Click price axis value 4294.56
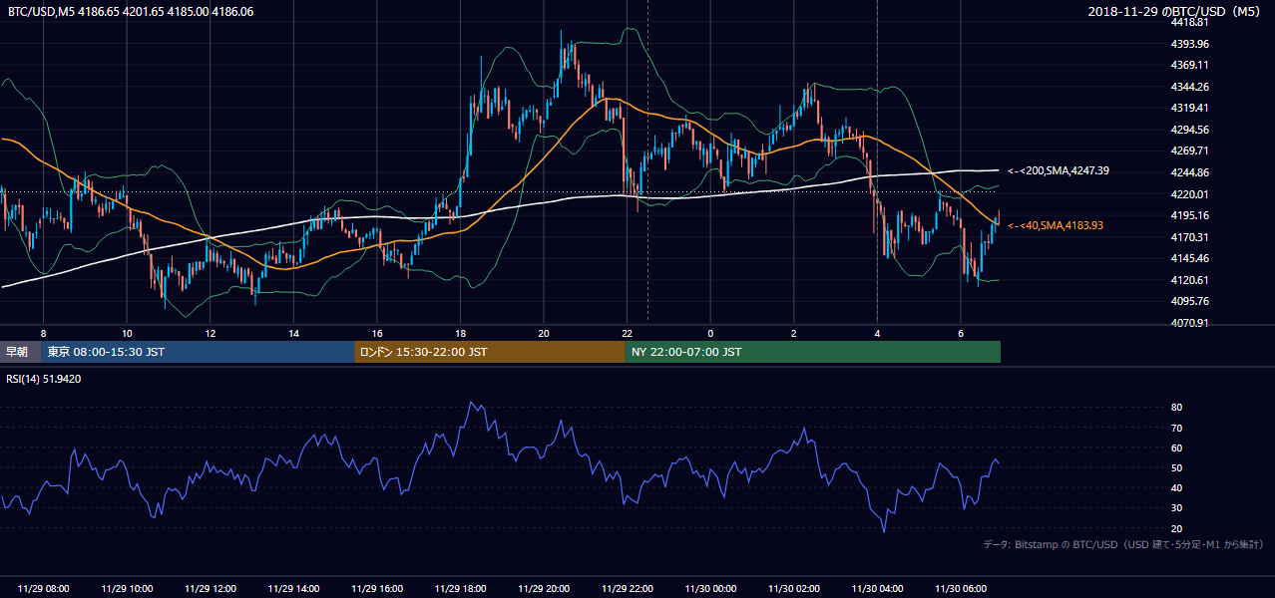Viewport: 1275px width, 598px height. pos(1190,130)
